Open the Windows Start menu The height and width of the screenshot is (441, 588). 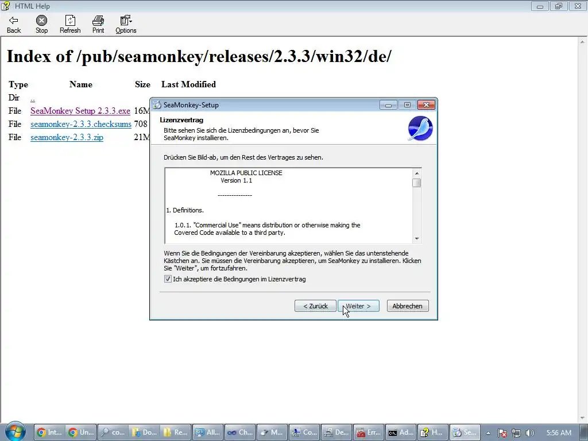(x=15, y=431)
